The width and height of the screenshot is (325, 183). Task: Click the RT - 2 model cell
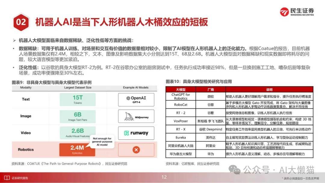point(181,113)
